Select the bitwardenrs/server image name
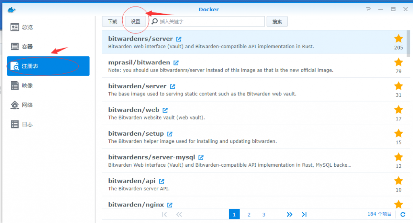Image resolution: width=413 pixels, height=223 pixels. (x=140, y=39)
